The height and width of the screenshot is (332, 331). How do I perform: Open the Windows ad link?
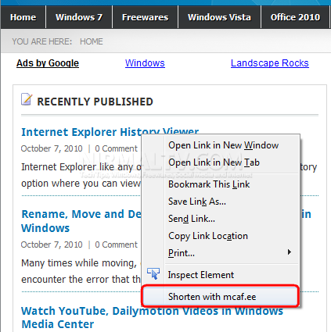point(145,63)
